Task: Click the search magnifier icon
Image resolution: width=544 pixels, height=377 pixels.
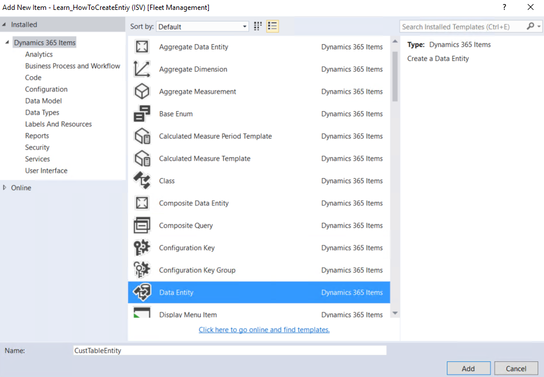Action: [x=530, y=26]
